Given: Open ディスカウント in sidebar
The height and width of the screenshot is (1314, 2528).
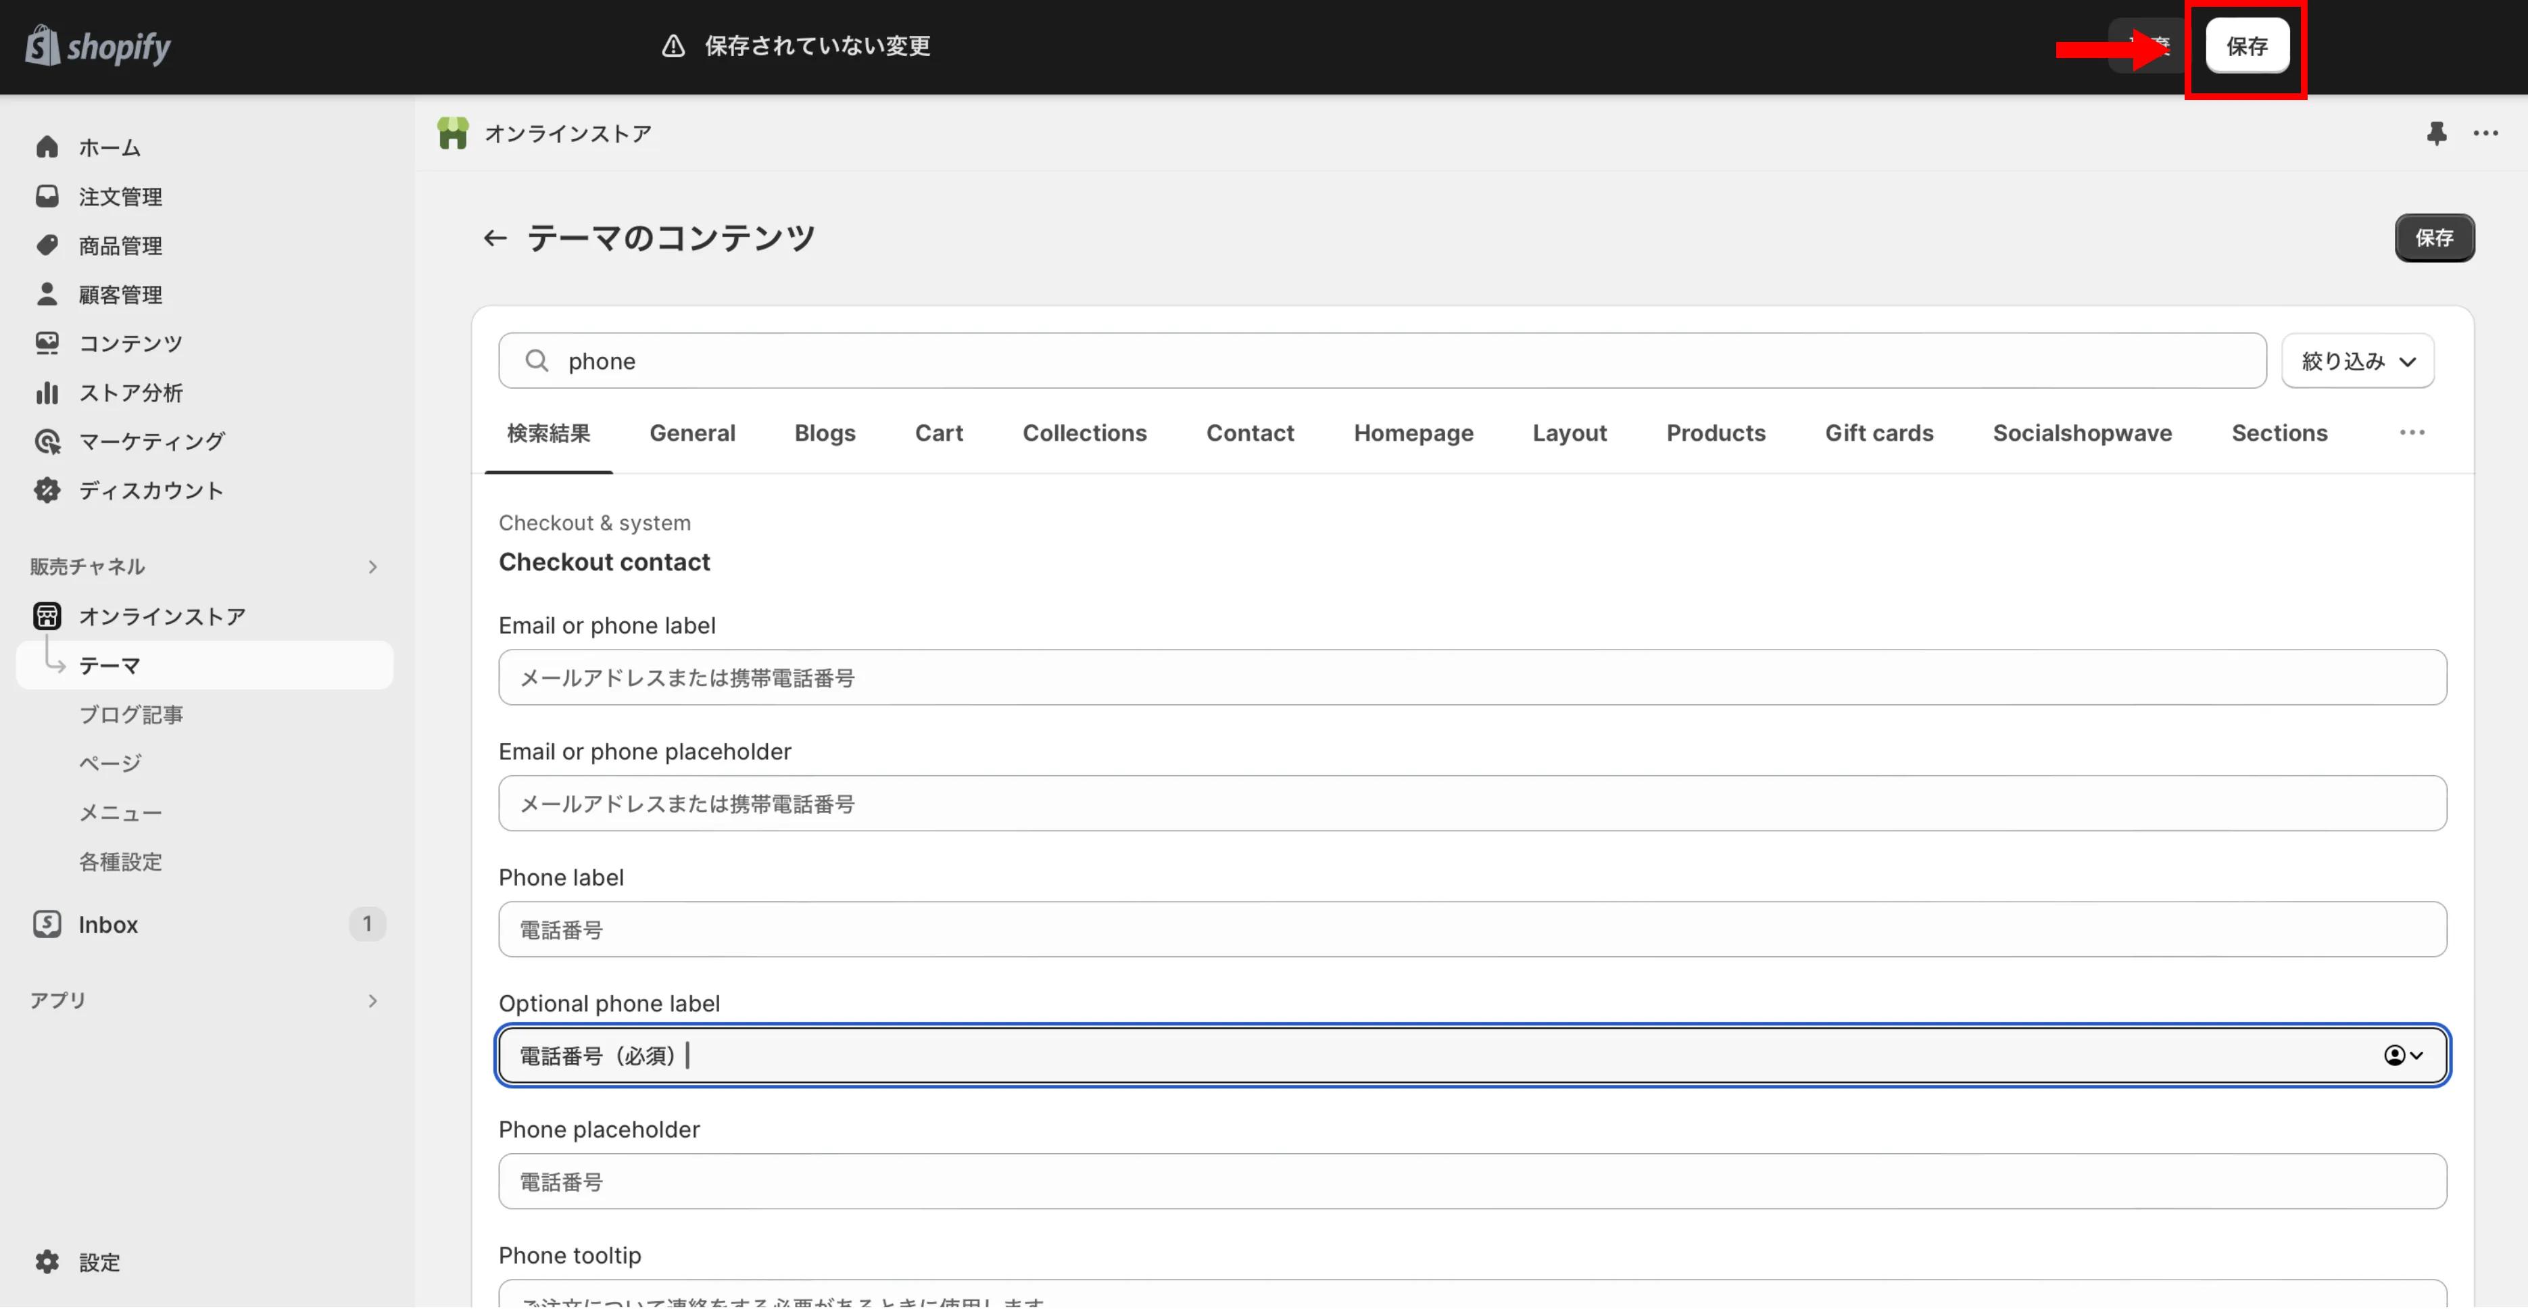Looking at the screenshot, I should (150, 491).
